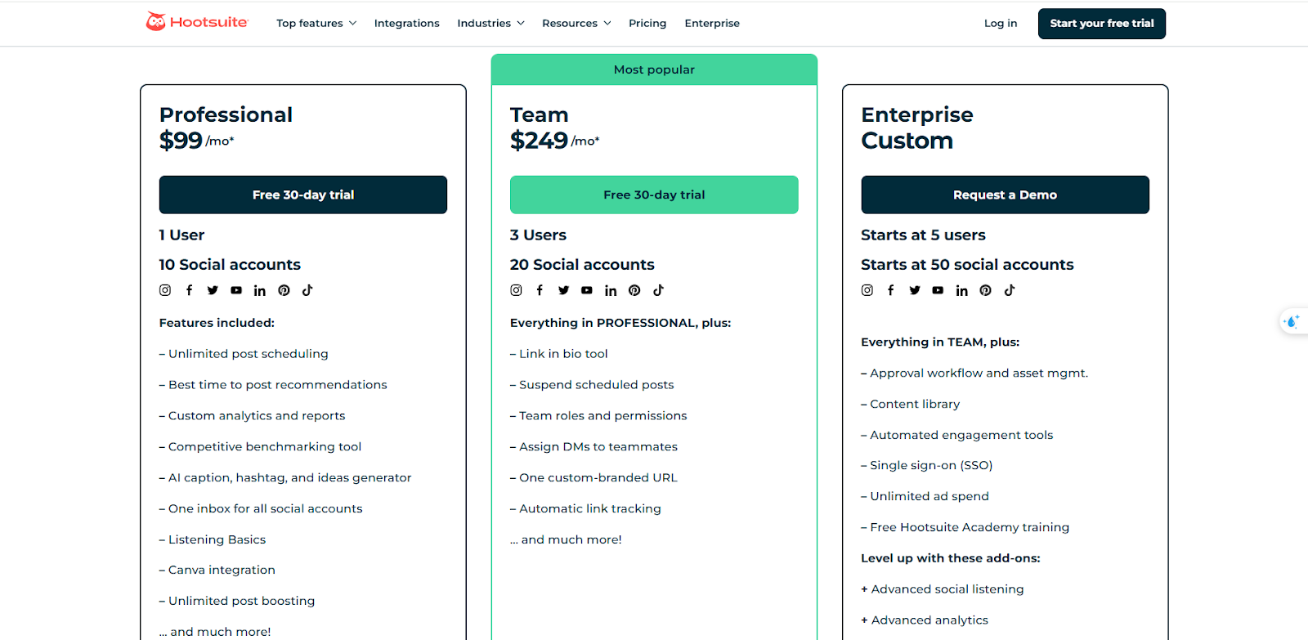This screenshot has width=1308, height=640.
Task: Click Facebook icon in Enterprise plan
Action: (x=891, y=290)
